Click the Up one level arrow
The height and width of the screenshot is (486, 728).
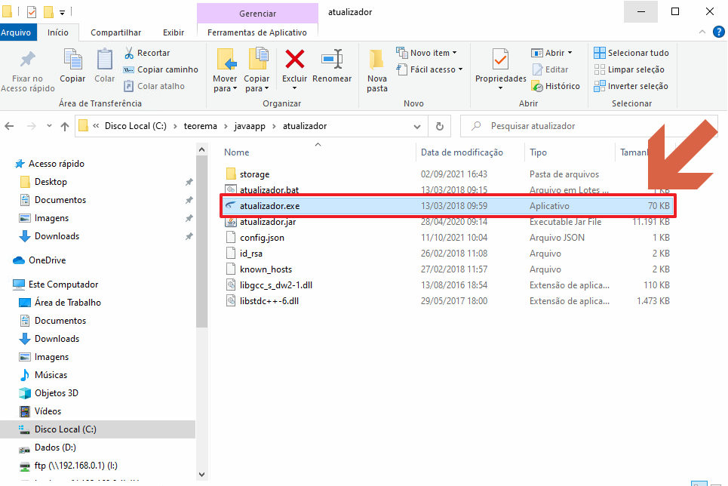(65, 126)
